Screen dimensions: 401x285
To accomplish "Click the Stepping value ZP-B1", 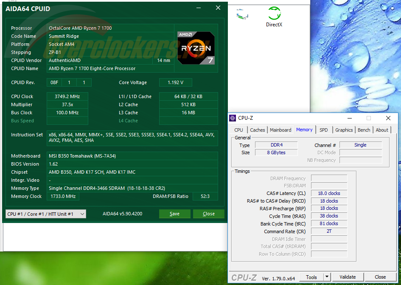I will tap(55, 52).
